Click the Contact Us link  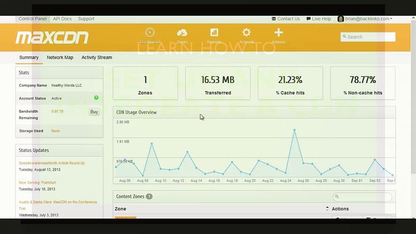coord(288,19)
